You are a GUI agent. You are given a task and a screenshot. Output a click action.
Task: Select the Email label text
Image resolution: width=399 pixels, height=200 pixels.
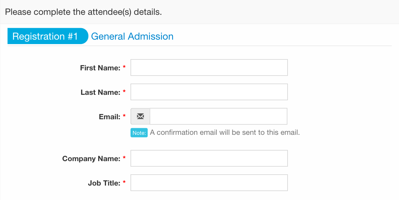109,117
